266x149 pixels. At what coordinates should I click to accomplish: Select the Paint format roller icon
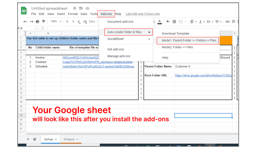(44, 22)
